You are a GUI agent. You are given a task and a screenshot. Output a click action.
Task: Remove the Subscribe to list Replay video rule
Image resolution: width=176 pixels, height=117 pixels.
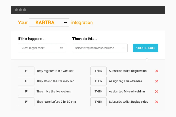coord(157,102)
